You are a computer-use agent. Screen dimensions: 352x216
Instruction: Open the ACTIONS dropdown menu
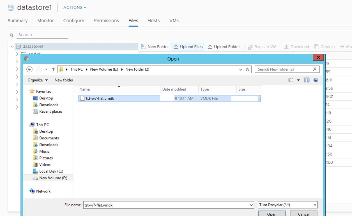pyautogui.click(x=75, y=8)
